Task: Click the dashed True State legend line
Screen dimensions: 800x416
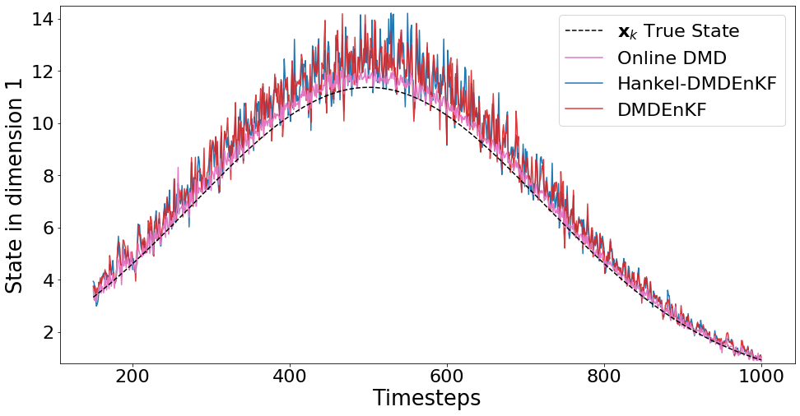Action: tap(584, 31)
